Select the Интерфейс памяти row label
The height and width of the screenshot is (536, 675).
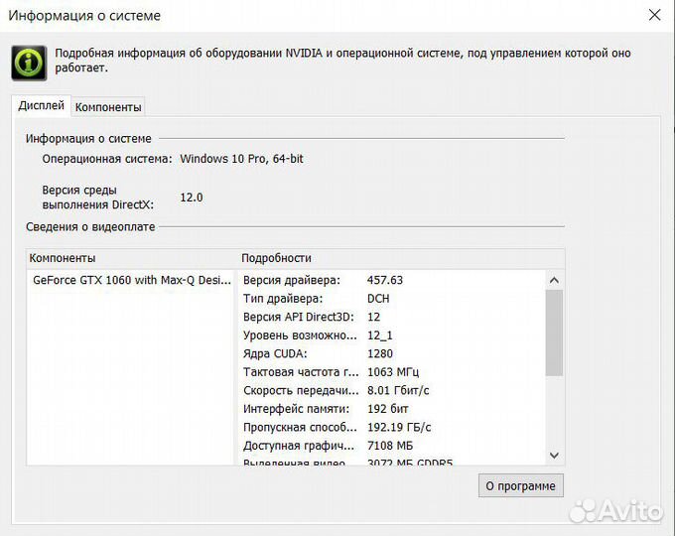296,409
